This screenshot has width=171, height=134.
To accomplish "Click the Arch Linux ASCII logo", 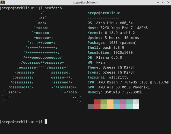I will 42,58.
